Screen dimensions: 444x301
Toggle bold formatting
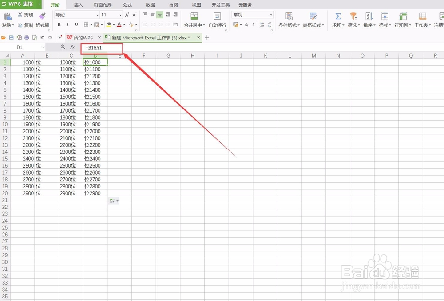point(59,24)
